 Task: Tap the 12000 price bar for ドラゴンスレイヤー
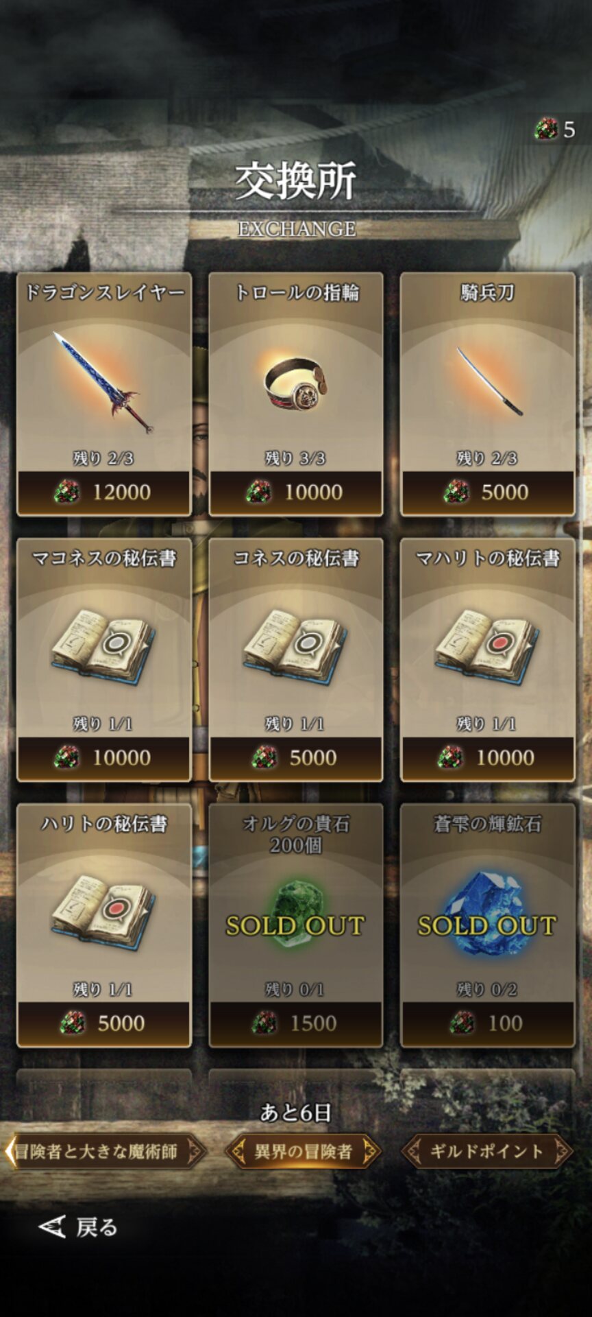point(103,492)
